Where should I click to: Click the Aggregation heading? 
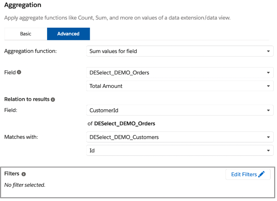(x=23, y=6)
